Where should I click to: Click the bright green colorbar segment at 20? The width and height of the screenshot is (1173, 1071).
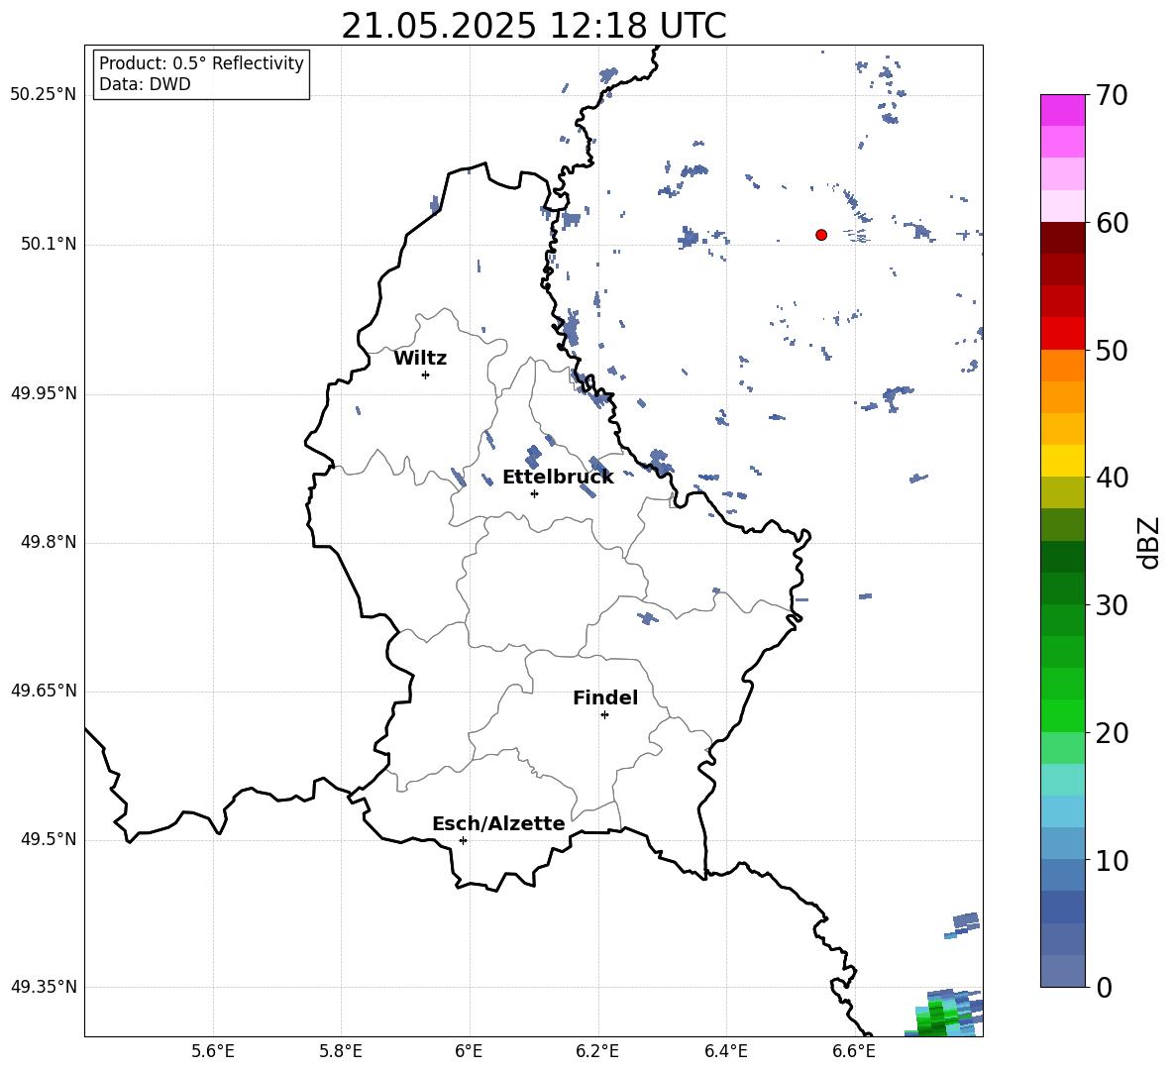pos(1063,715)
